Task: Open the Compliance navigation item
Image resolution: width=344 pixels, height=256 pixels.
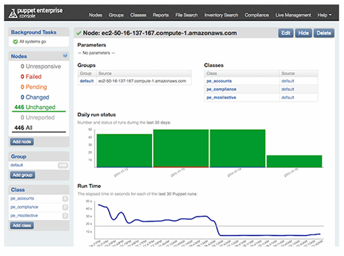Action: (257, 15)
